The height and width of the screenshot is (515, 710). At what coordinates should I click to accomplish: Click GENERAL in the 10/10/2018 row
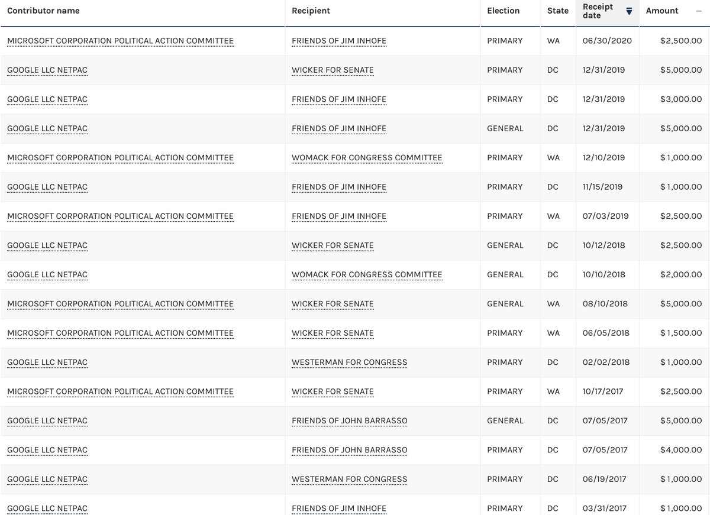pyautogui.click(x=505, y=275)
